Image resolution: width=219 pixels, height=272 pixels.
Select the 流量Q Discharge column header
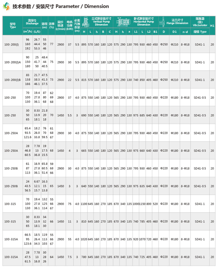(32, 22)
